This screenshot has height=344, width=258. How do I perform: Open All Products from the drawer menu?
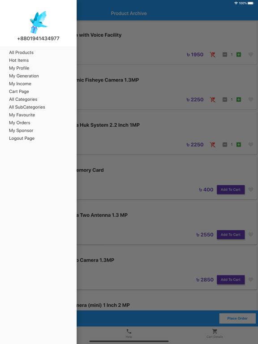(x=21, y=52)
